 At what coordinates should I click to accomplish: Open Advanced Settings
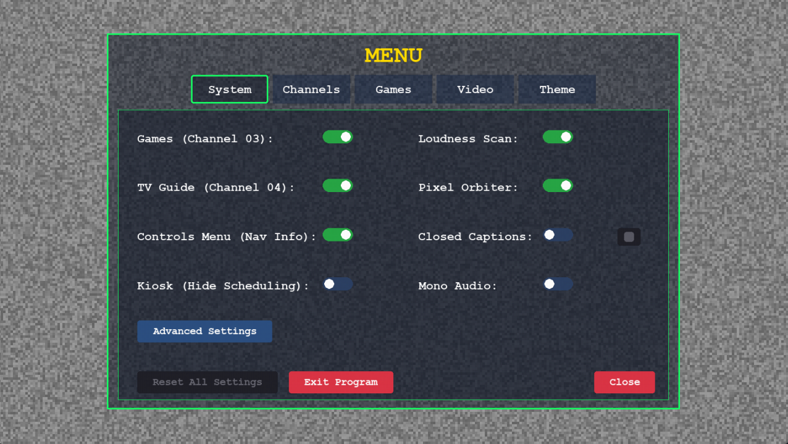pyautogui.click(x=204, y=331)
